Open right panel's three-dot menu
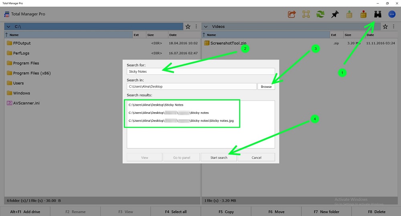The width and height of the screenshot is (401, 216). click(x=394, y=26)
